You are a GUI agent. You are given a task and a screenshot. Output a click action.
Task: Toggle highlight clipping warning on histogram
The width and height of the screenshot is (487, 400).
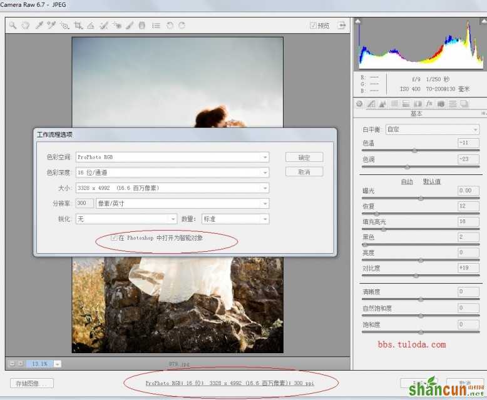[484, 21]
